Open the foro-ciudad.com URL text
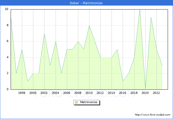173x119 pixels. (x=153, y=115)
